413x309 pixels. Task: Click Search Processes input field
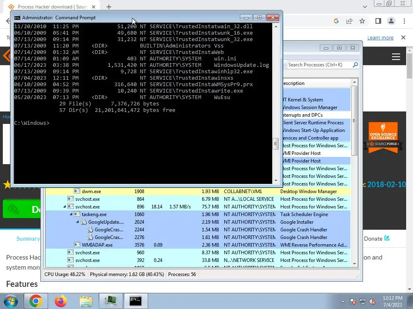click(319, 65)
